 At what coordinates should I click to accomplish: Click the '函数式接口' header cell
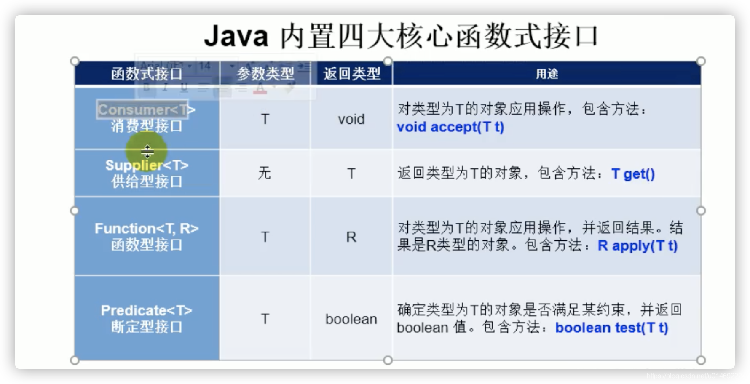click(147, 74)
